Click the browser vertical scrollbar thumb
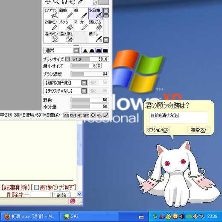This screenshot has height=222, width=222. tap(79, 145)
